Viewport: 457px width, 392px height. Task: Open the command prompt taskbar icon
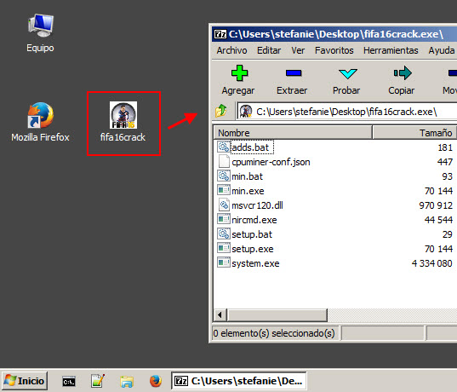pos(69,381)
